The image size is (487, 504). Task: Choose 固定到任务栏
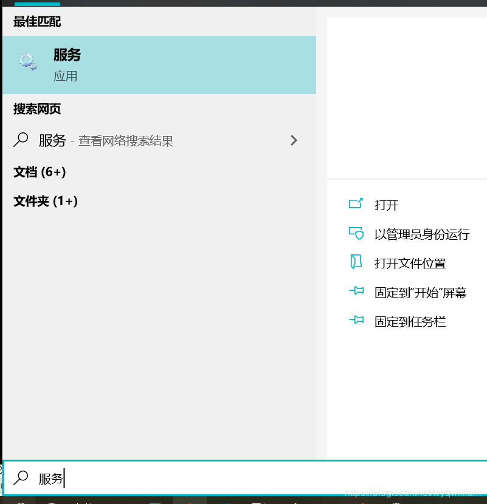click(410, 322)
